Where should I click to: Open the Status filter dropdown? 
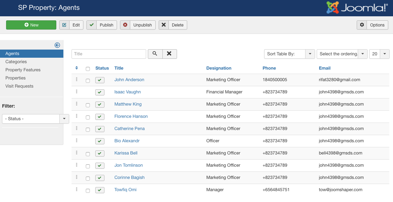point(35,119)
